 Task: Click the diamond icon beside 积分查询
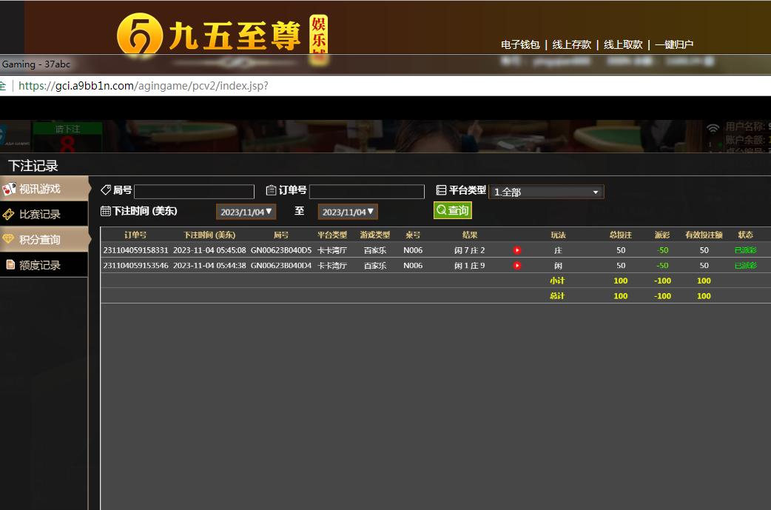[x=8, y=239]
